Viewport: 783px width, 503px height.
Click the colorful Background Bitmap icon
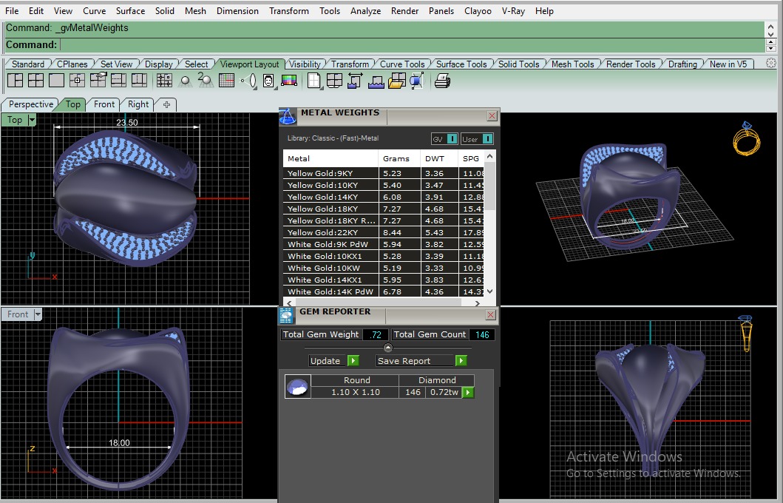[x=289, y=81]
